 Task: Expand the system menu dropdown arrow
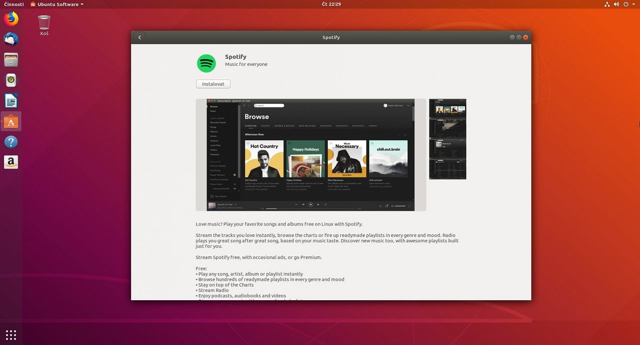[634, 4]
